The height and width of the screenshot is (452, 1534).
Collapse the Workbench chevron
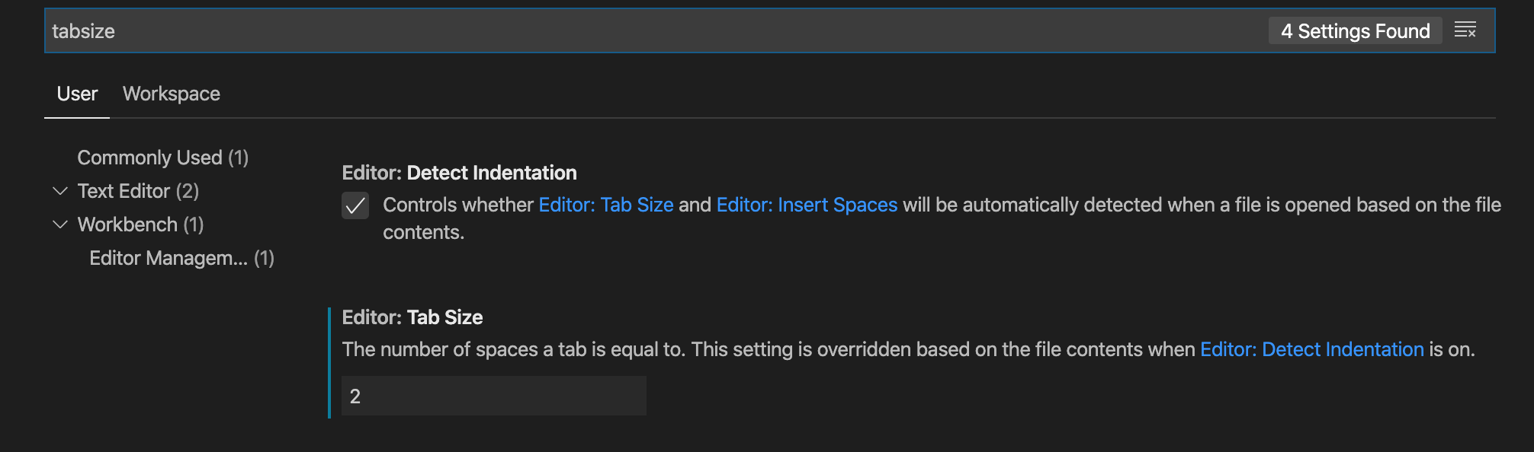pos(60,224)
